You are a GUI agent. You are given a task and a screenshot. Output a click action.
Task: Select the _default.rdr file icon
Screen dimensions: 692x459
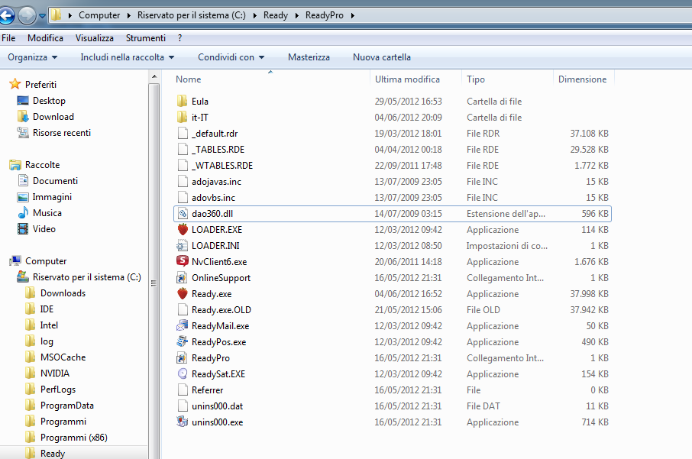183,134
